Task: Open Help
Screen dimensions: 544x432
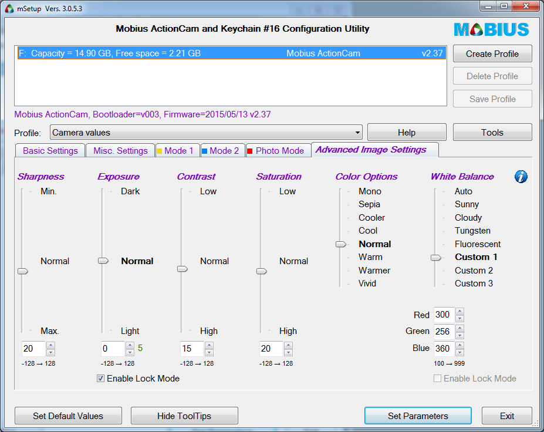Action: click(x=407, y=132)
